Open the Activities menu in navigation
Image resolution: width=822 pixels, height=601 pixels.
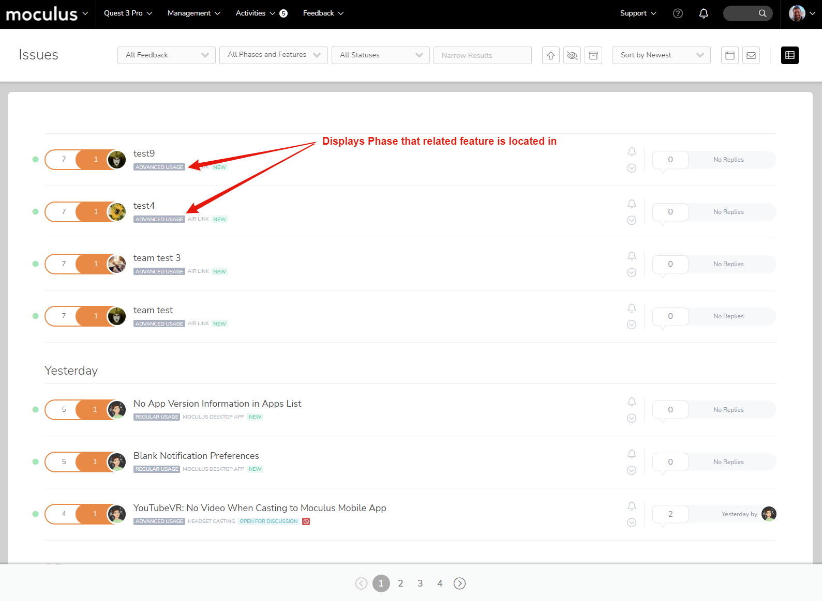[x=256, y=13]
